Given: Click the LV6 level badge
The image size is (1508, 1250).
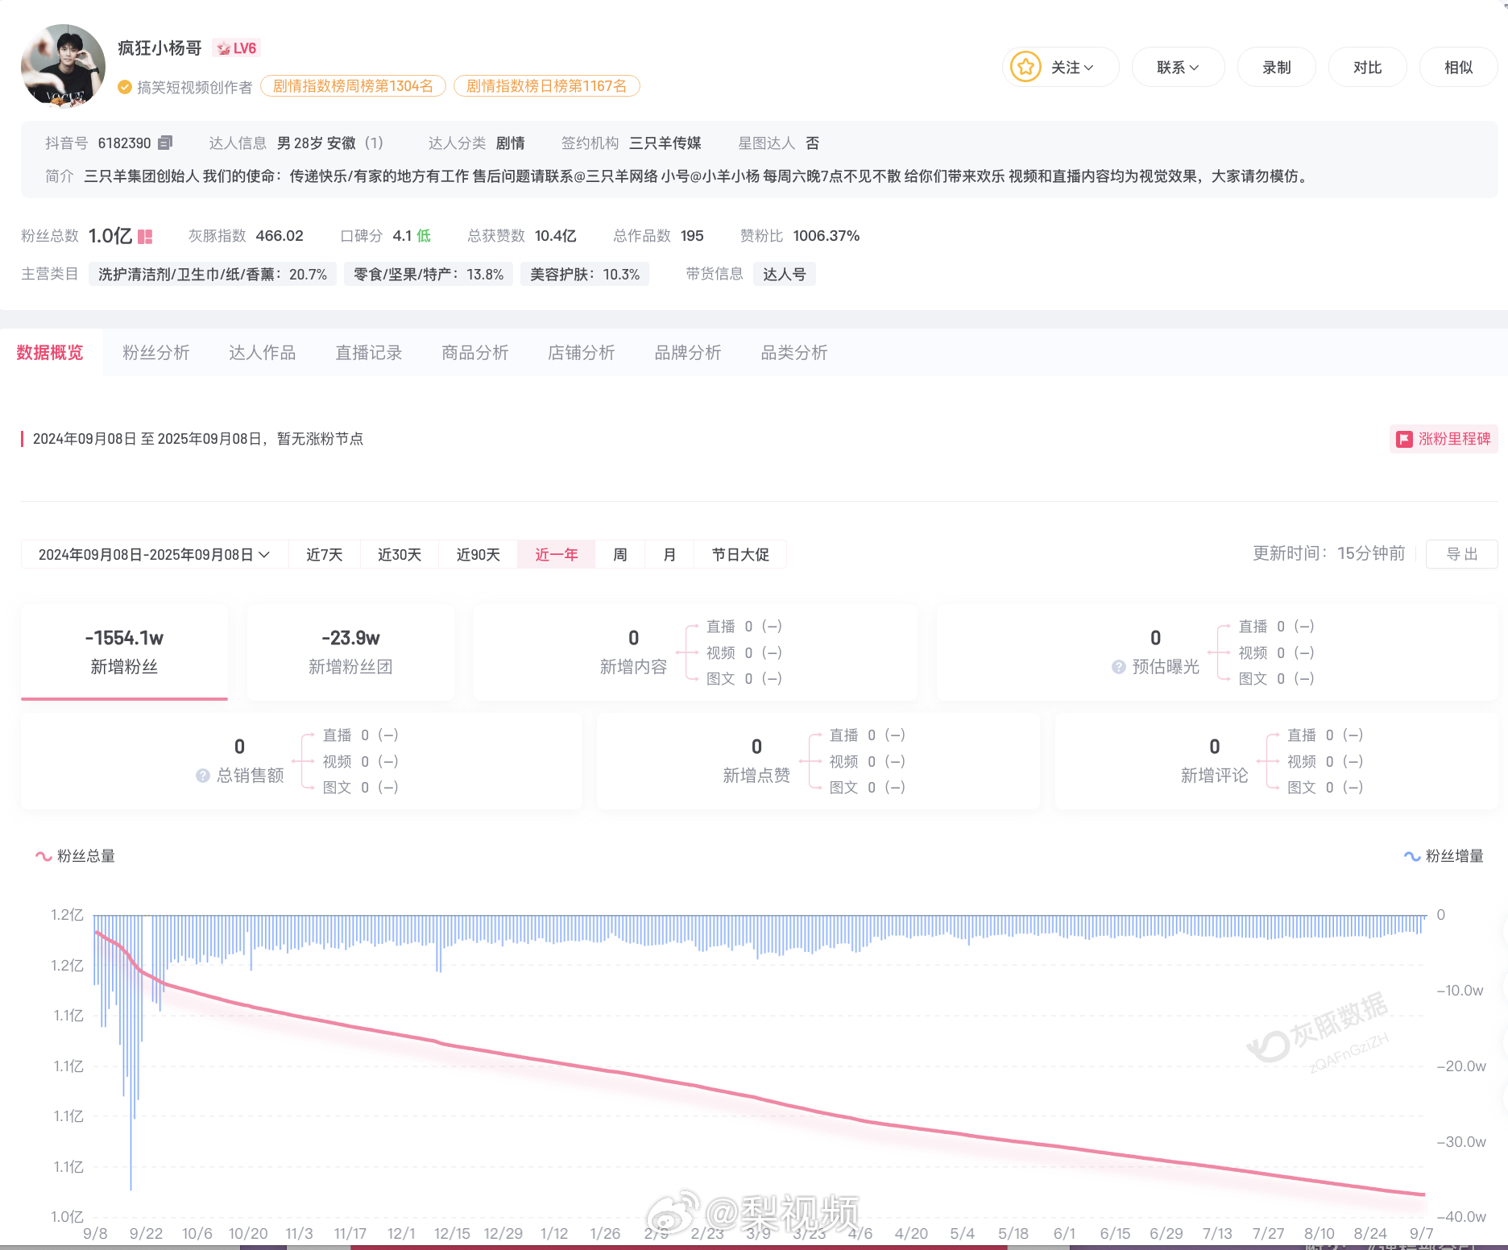Looking at the screenshot, I should [x=237, y=48].
